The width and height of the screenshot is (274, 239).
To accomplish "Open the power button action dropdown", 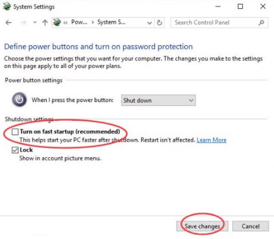I will pyautogui.click(x=158, y=100).
